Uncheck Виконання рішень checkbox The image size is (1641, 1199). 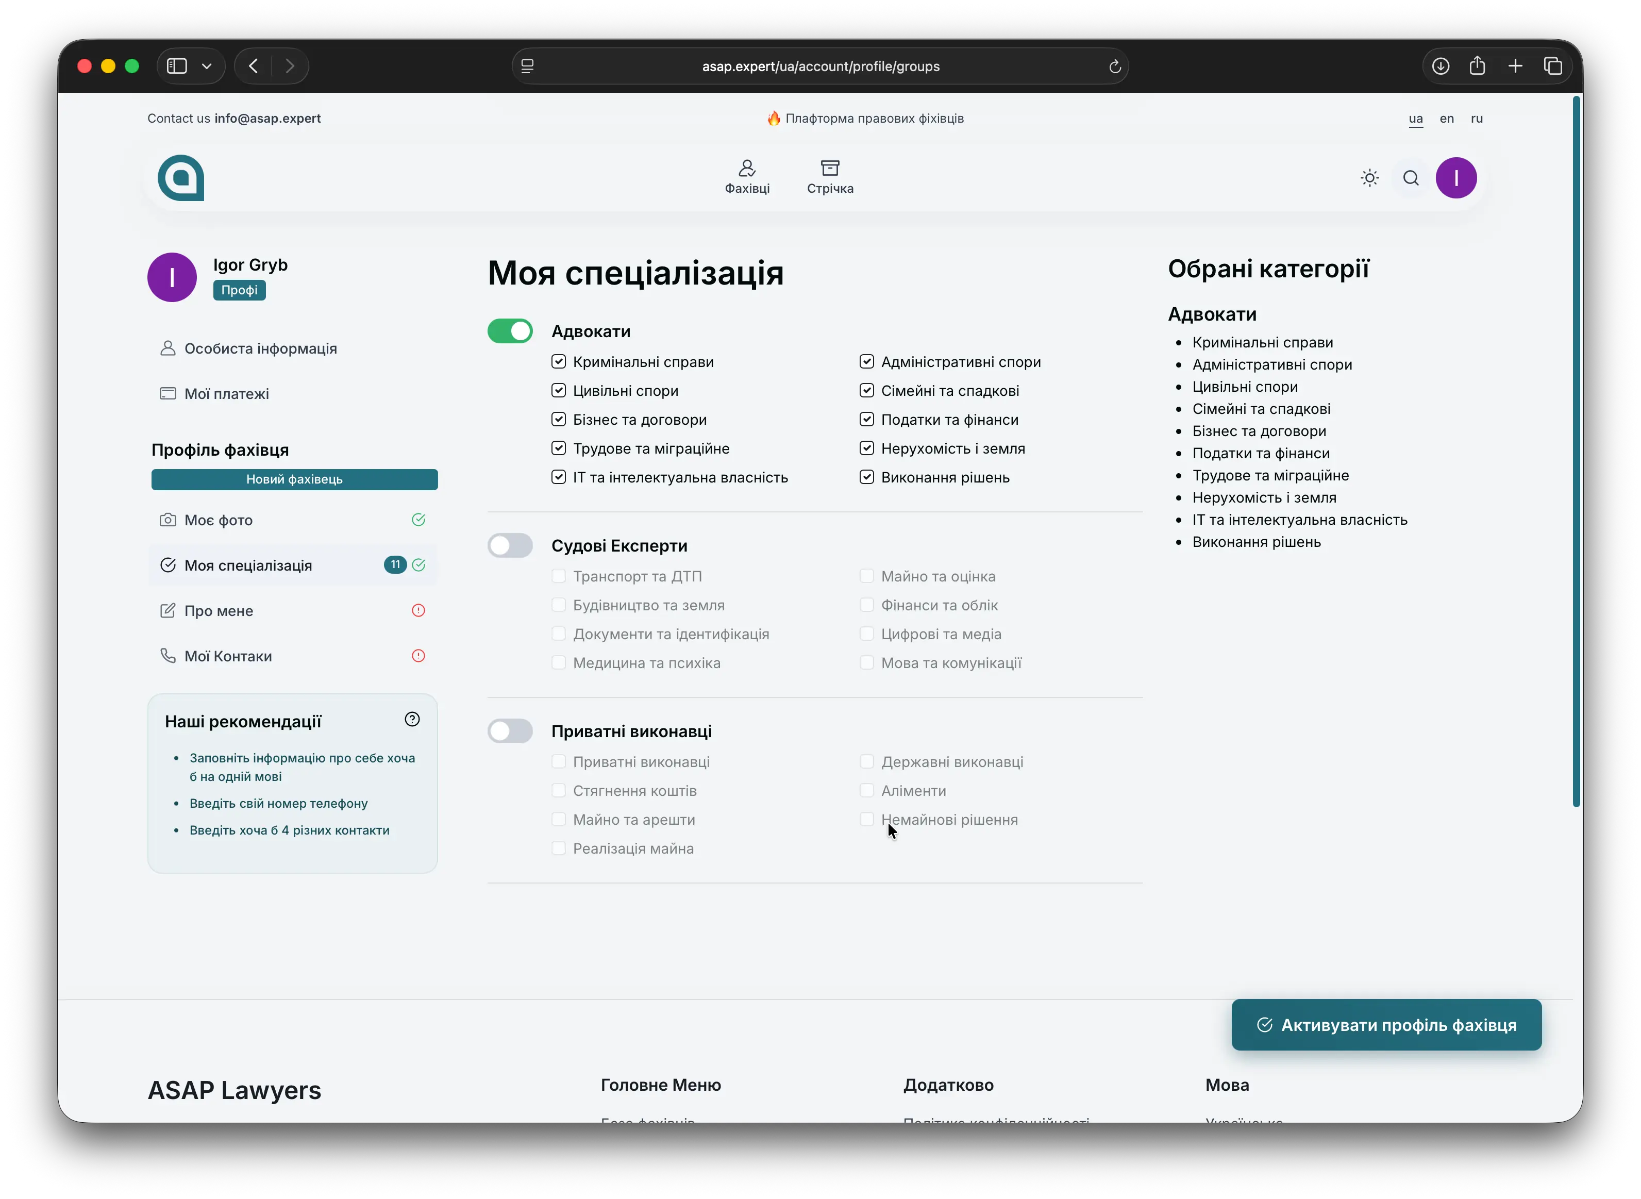866,477
